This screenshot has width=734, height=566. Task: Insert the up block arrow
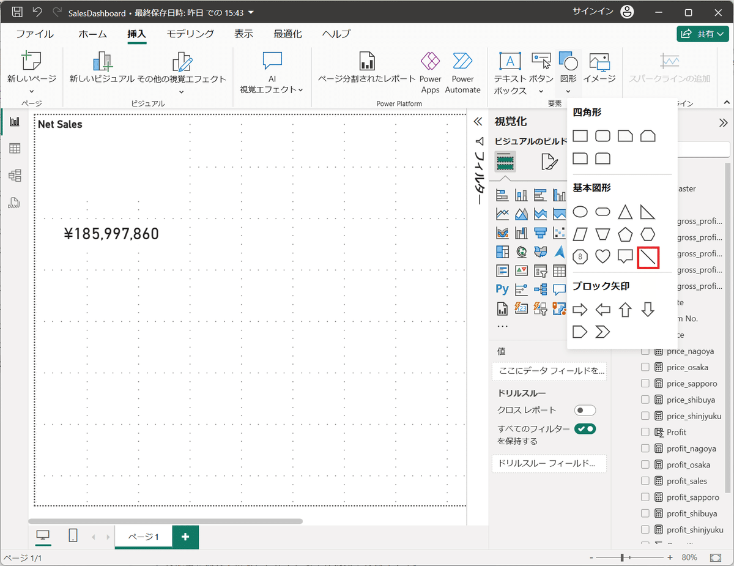625,310
